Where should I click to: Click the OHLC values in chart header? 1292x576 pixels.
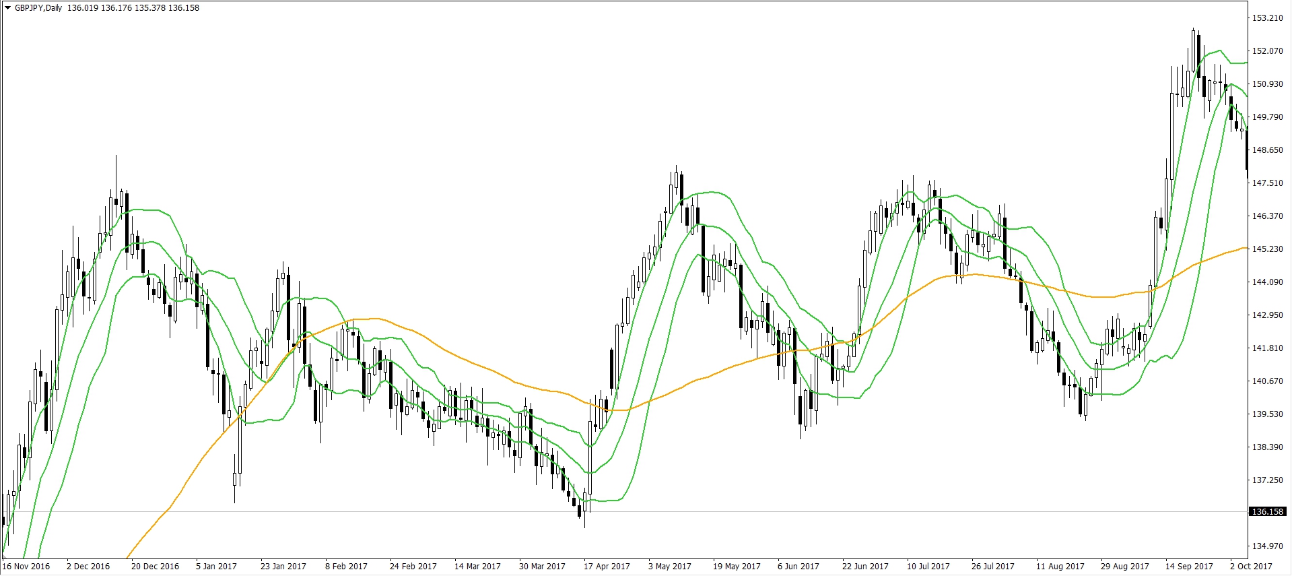[133, 8]
